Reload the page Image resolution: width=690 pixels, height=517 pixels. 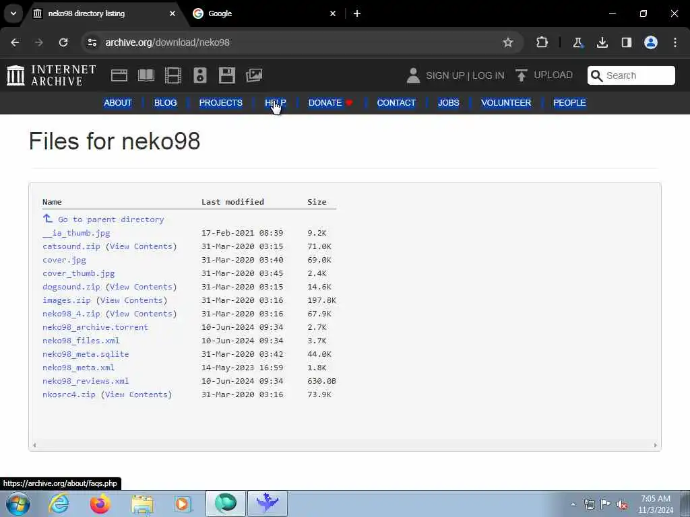63,42
